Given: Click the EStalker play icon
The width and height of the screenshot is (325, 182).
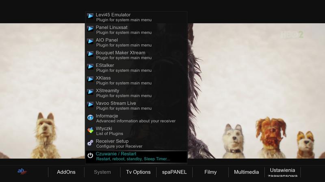Looking at the screenshot, I should (x=90, y=66).
